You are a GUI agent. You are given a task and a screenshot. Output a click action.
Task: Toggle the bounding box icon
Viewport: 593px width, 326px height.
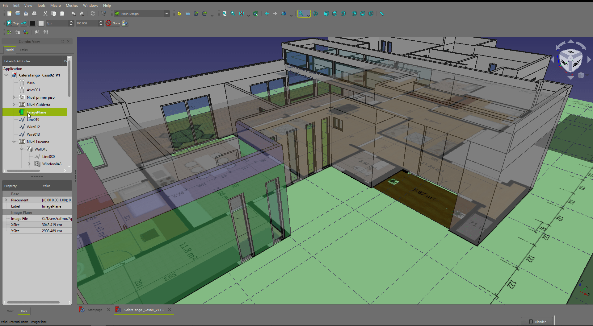pyautogui.click(x=256, y=14)
